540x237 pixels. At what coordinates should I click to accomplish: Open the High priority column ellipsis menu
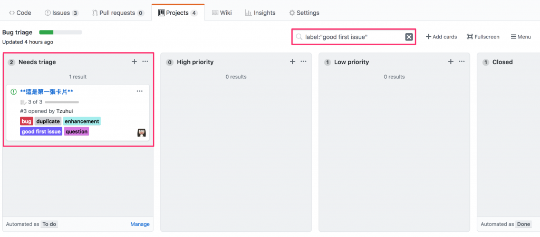pyautogui.click(x=304, y=62)
